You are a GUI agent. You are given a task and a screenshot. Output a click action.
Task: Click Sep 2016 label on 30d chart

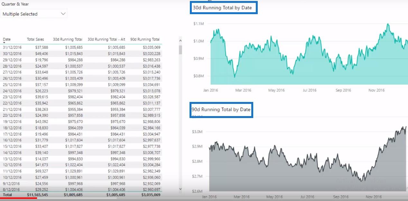click(343, 90)
